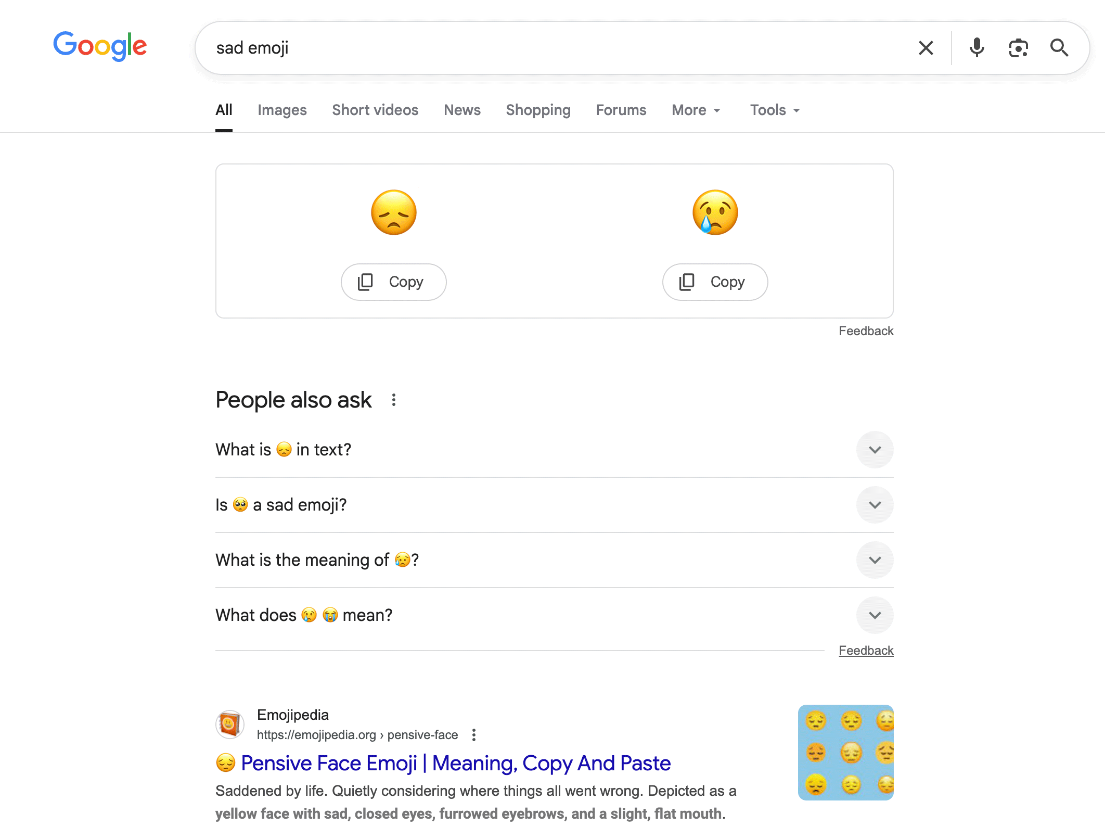Expand 'Is this a sad emoji?' question

click(x=875, y=505)
